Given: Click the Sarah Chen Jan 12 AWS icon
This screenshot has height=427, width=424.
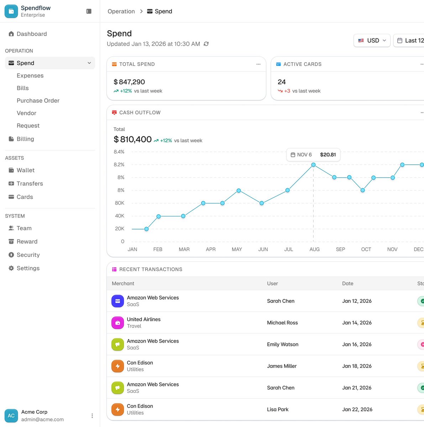Looking at the screenshot, I should [117, 301].
